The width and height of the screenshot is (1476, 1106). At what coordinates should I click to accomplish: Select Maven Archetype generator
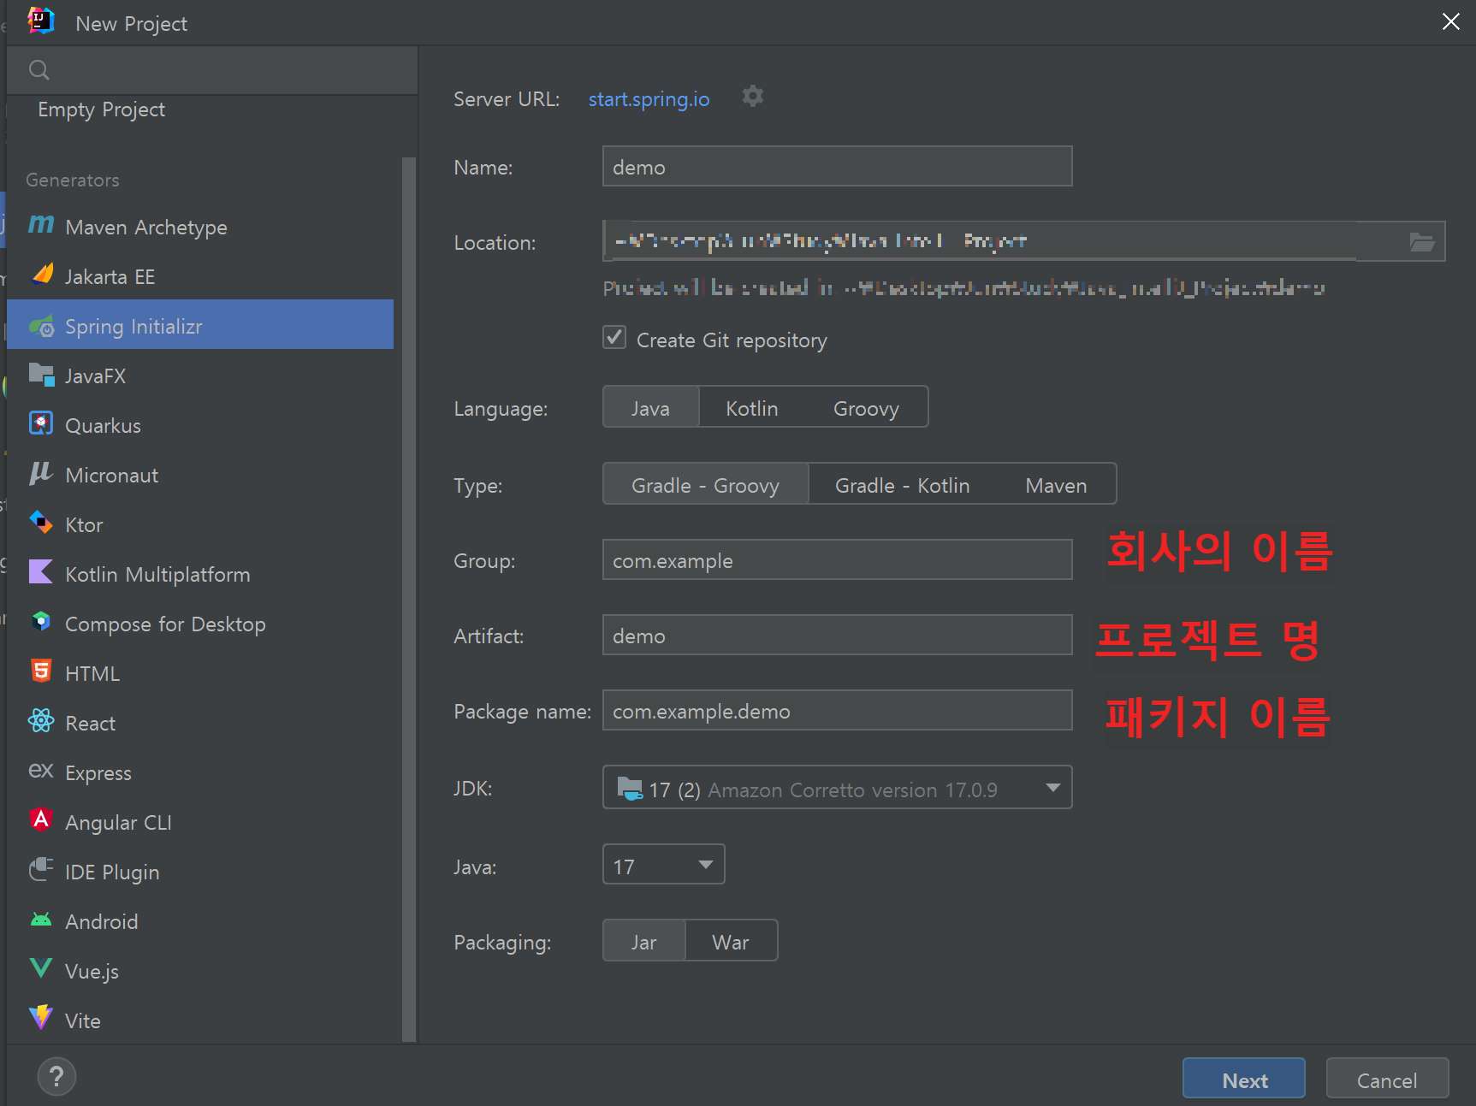(x=200, y=227)
